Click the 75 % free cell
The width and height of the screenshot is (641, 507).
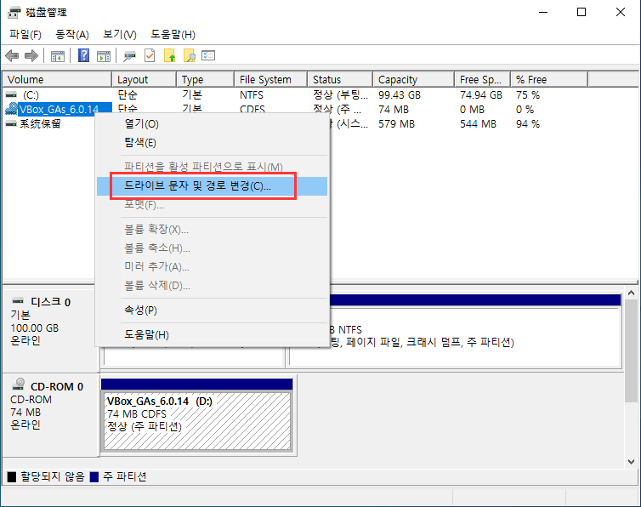(528, 95)
